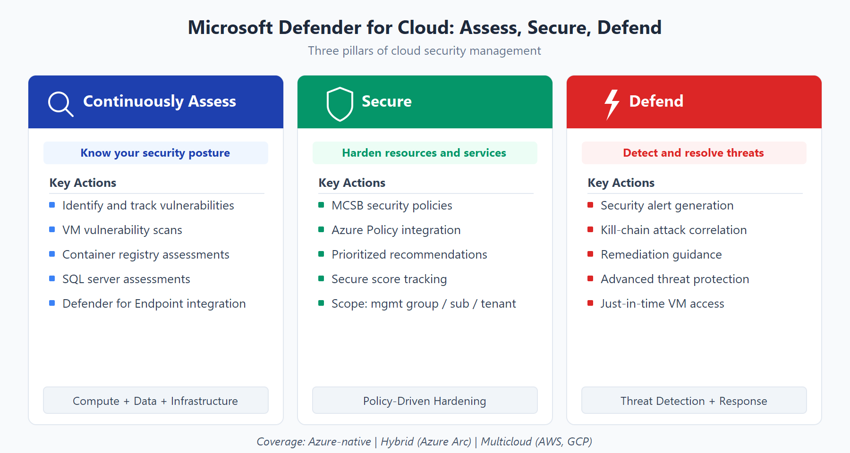Select 'Defender for Endpoint integration' item

(x=154, y=304)
